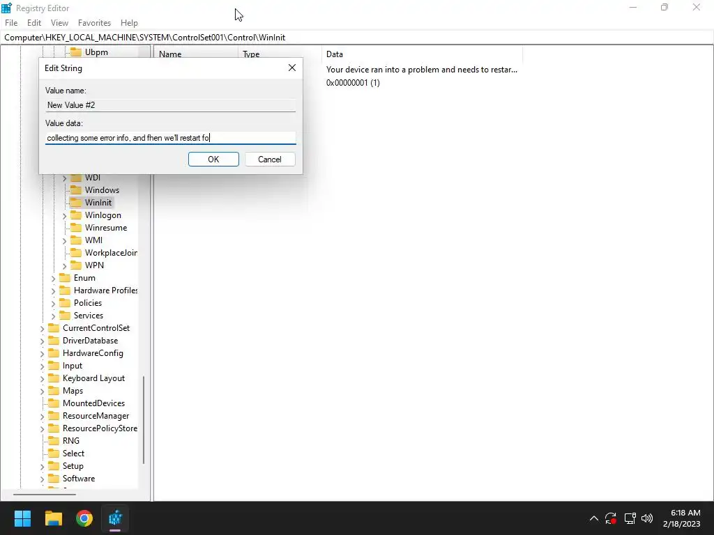
Task: Click the tree pane vertical scrollbar
Action: [x=144, y=420]
